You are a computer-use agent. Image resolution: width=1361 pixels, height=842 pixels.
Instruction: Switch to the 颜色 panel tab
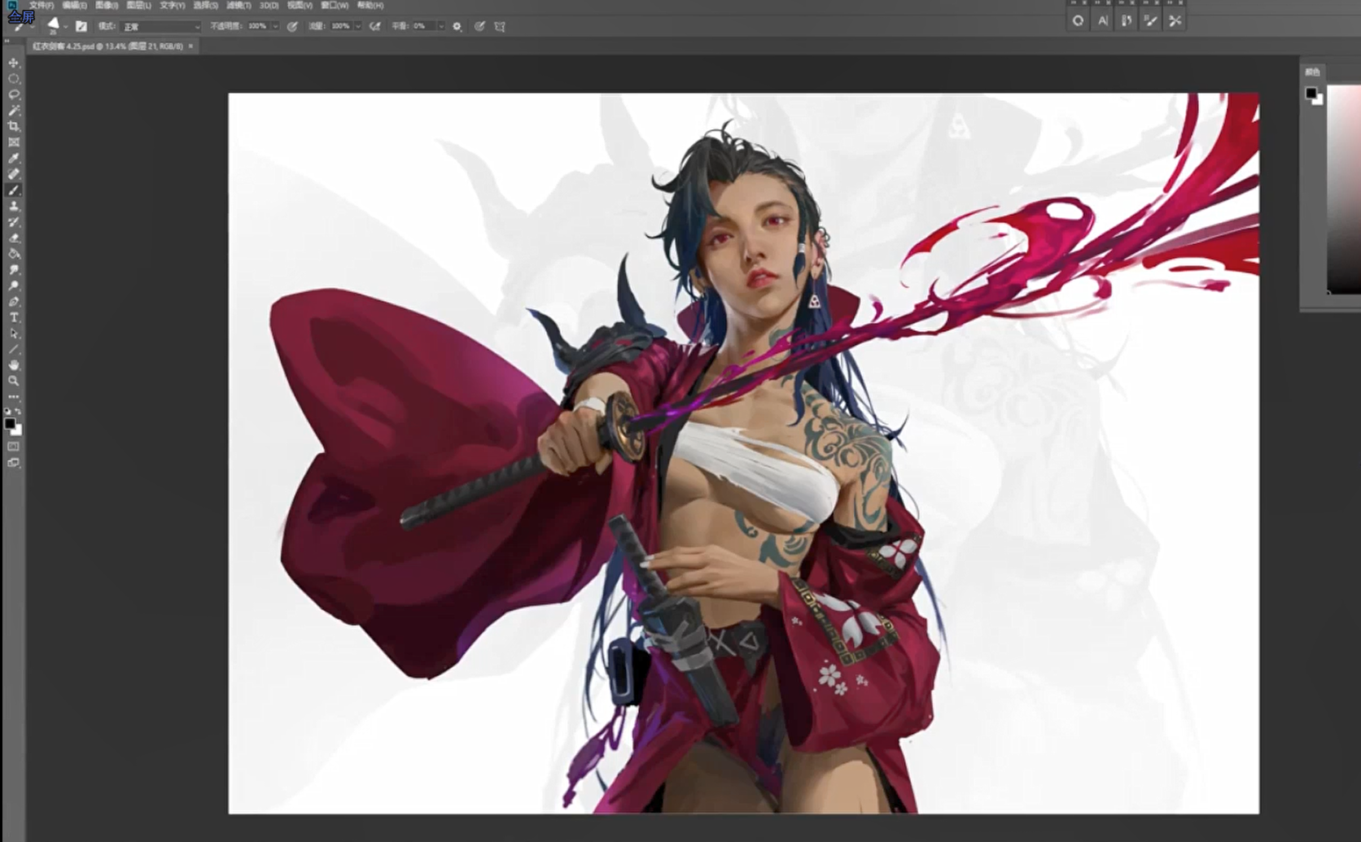[x=1312, y=72]
